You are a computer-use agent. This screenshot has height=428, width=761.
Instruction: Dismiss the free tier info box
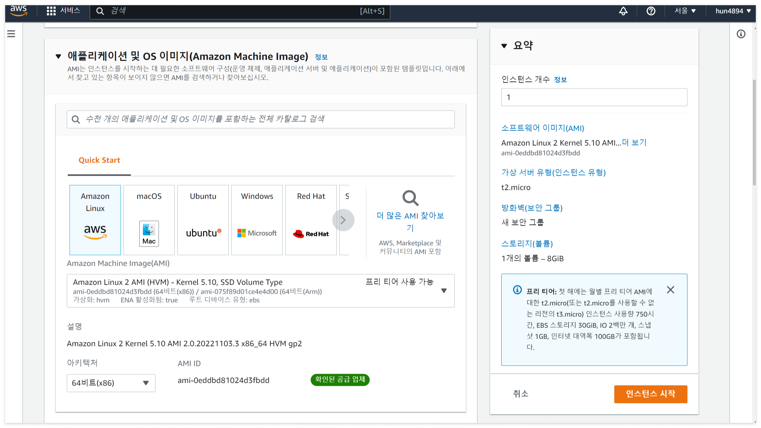pyautogui.click(x=670, y=290)
